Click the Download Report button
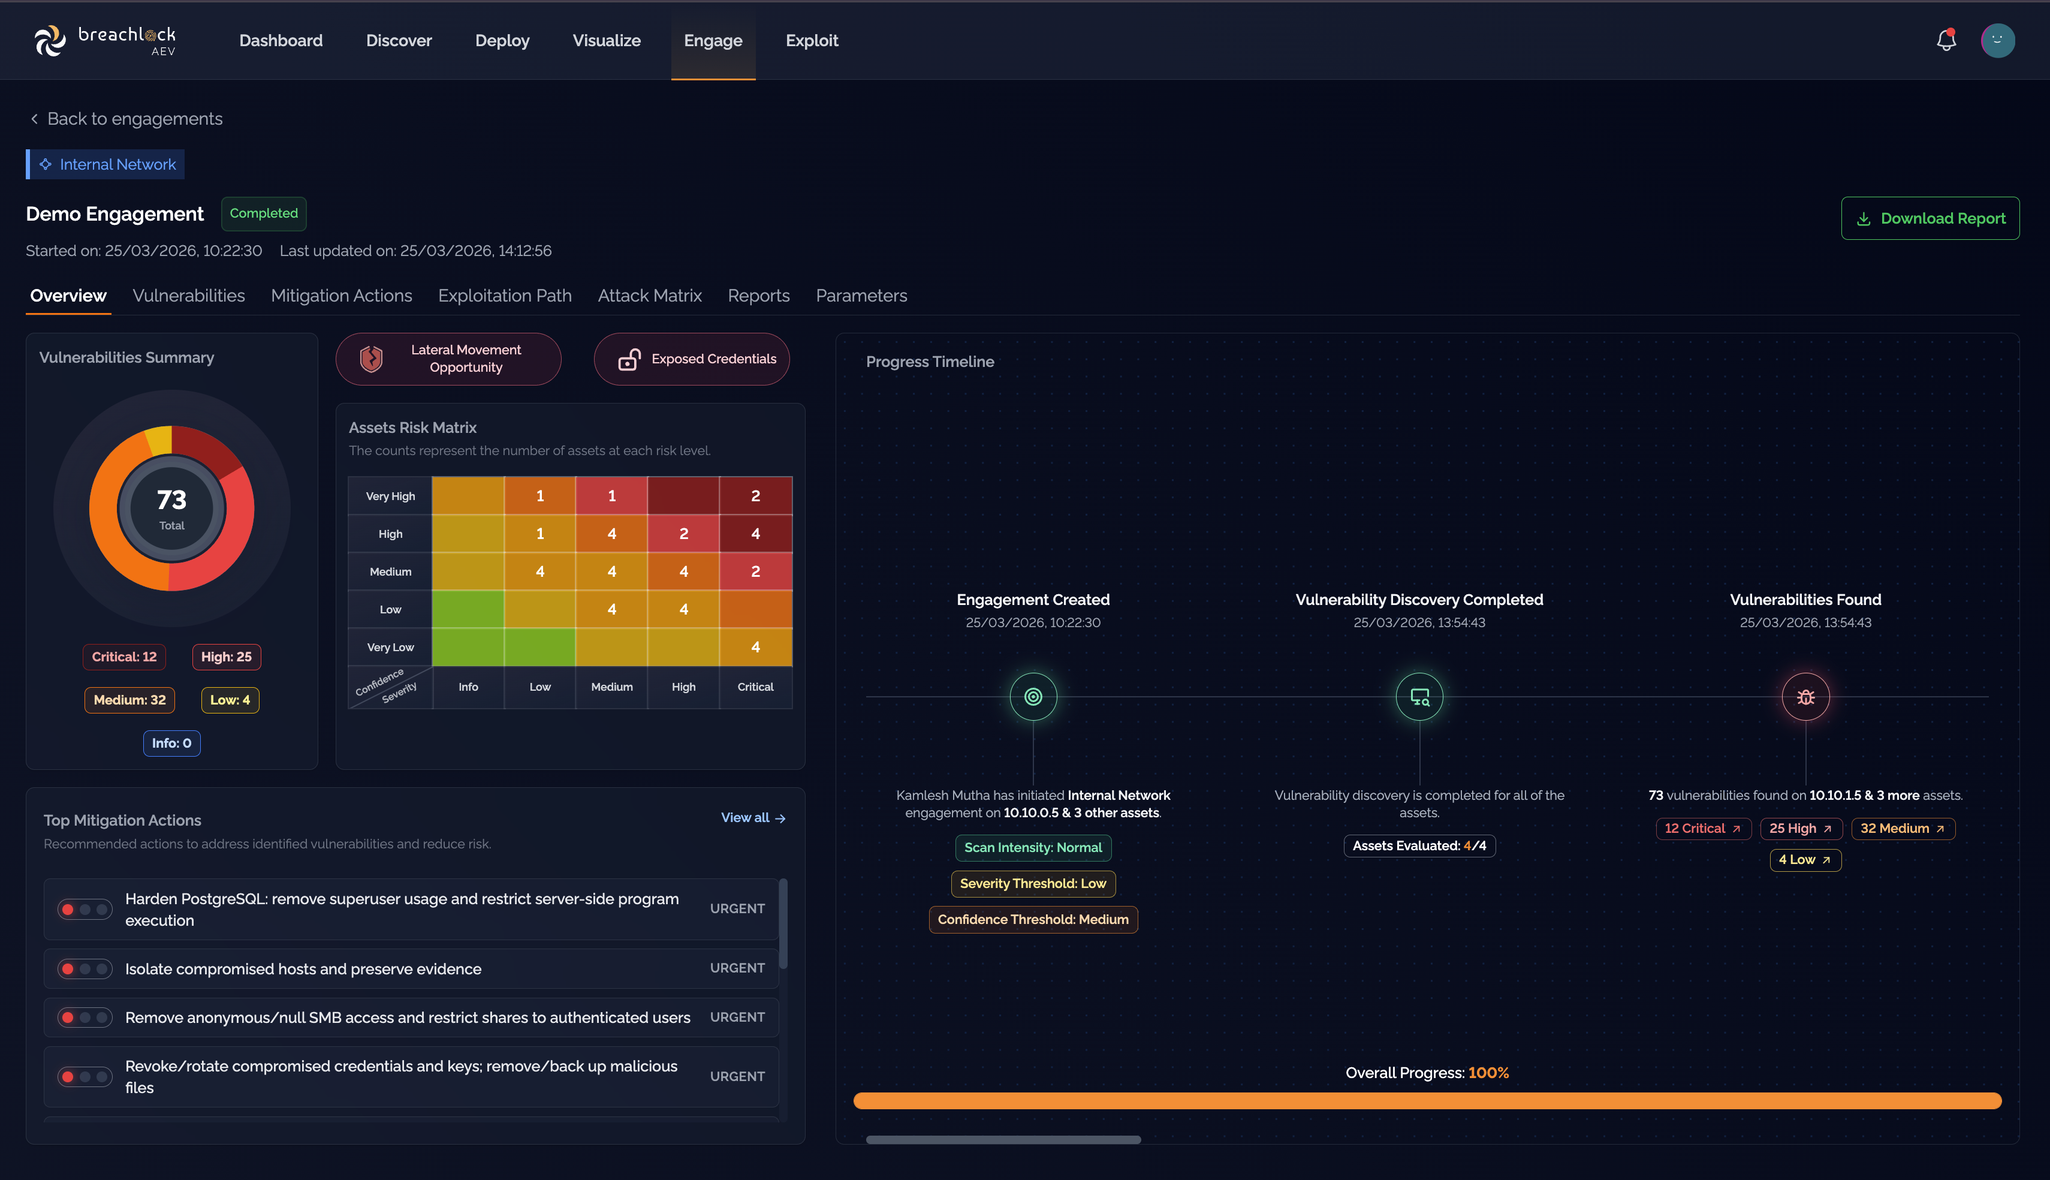This screenshot has height=1180, width=2050. pos(1930,219)
